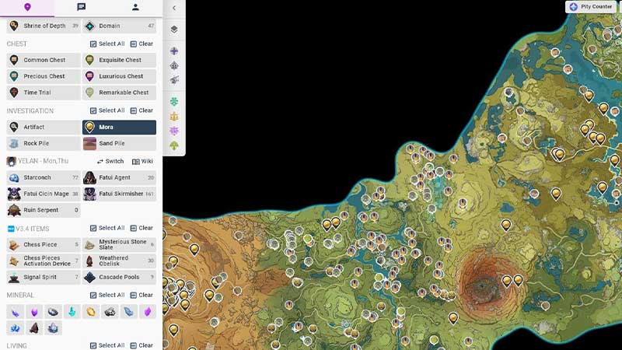Toggle Remarkable Chest markers
The width and height of the screenshot is (622, 350).
pyautogui.click(x=119, y=93)
